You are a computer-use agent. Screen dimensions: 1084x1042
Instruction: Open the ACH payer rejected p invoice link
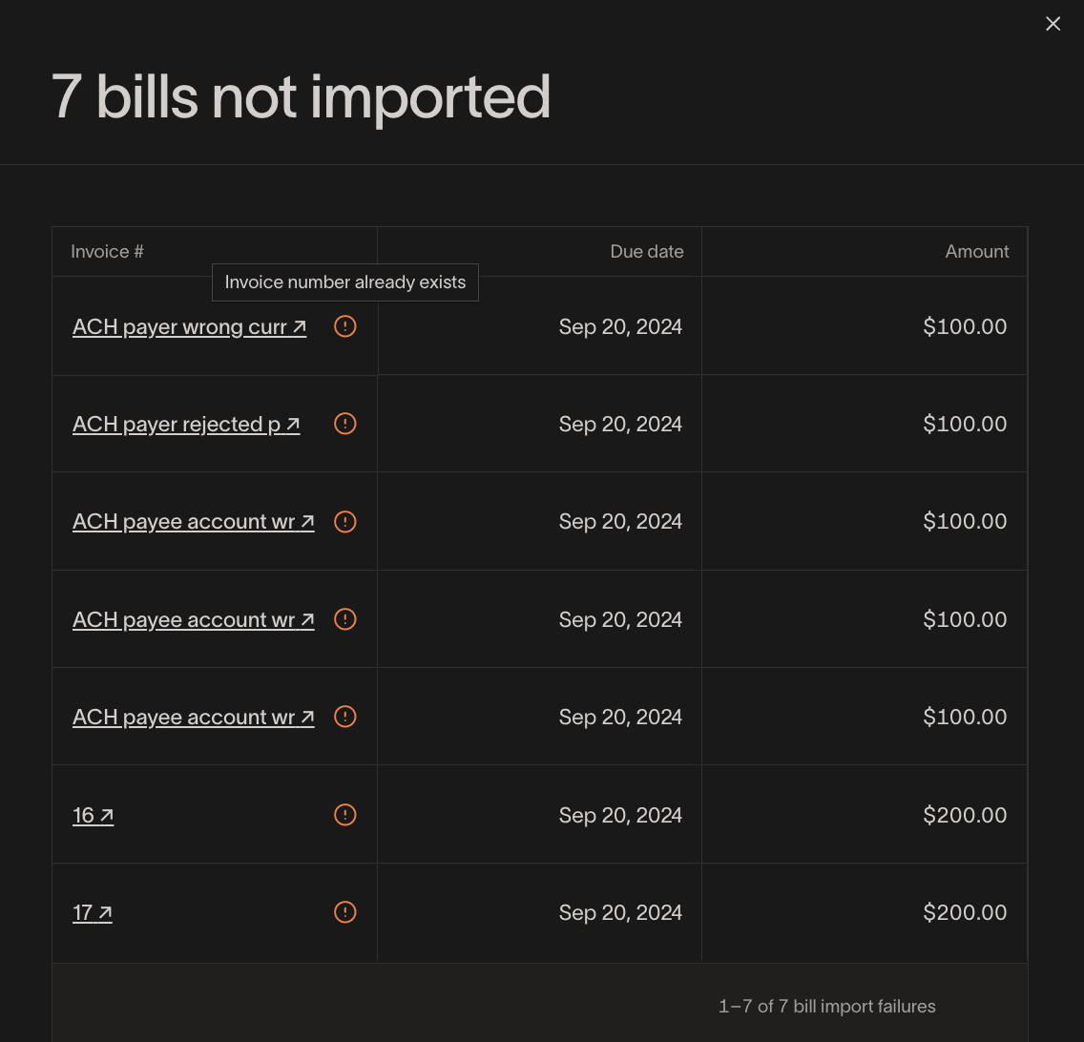click(x=186, y=425)
